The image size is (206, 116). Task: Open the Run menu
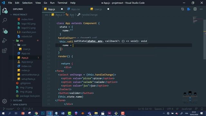[52, 3]
